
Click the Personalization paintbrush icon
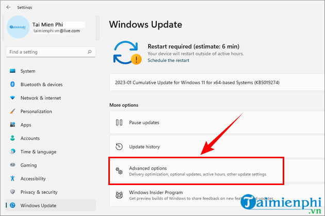tap(12, 111)
